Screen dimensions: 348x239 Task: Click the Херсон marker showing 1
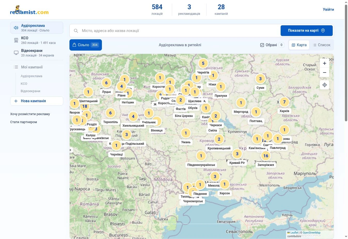tap(224, 184)
